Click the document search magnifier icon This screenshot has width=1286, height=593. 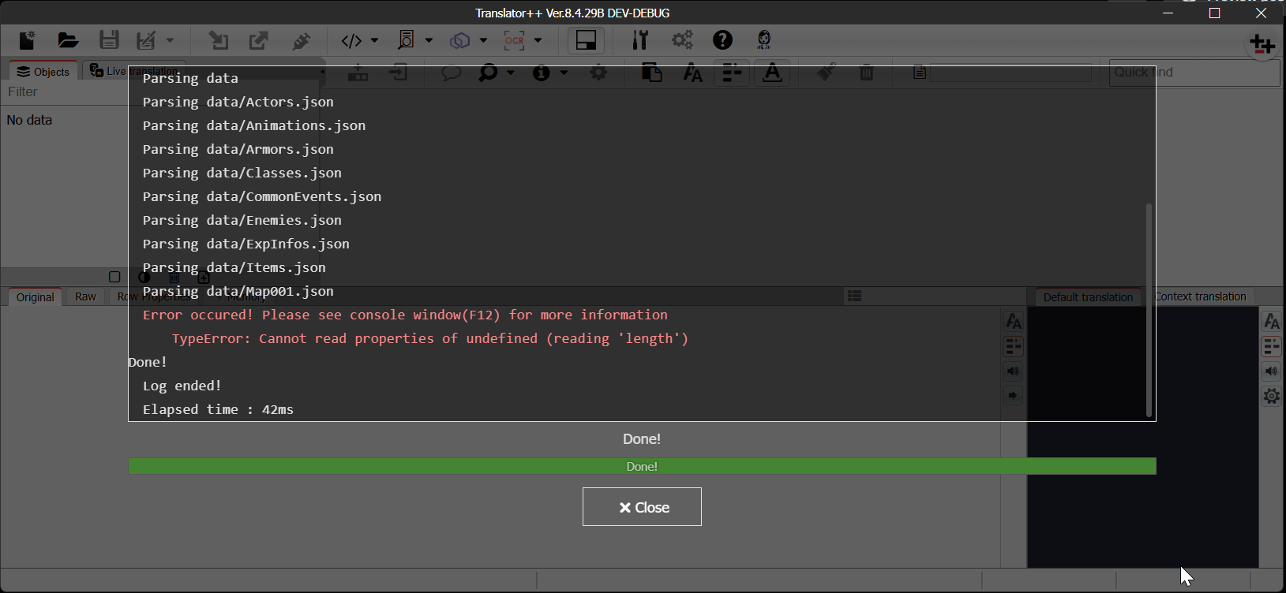(406, 40)
